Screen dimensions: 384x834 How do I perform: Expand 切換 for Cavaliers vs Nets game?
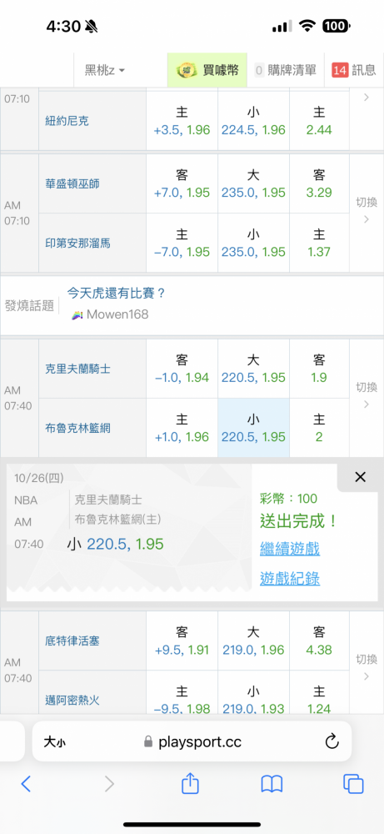point(367,395)
